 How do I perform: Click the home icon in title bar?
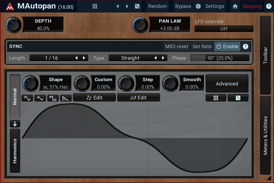coord(235,6)
